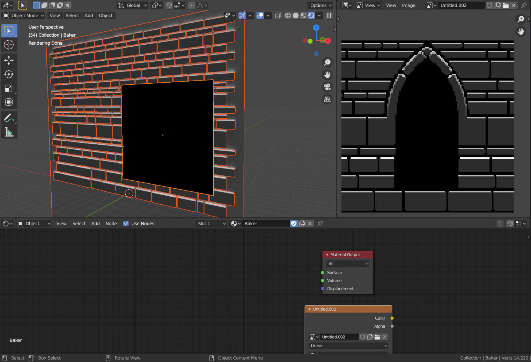The width and height of the screenshot is (531, 362).
Task: Open the Image menu in the image editor
Action: click(x=408, y=5)
